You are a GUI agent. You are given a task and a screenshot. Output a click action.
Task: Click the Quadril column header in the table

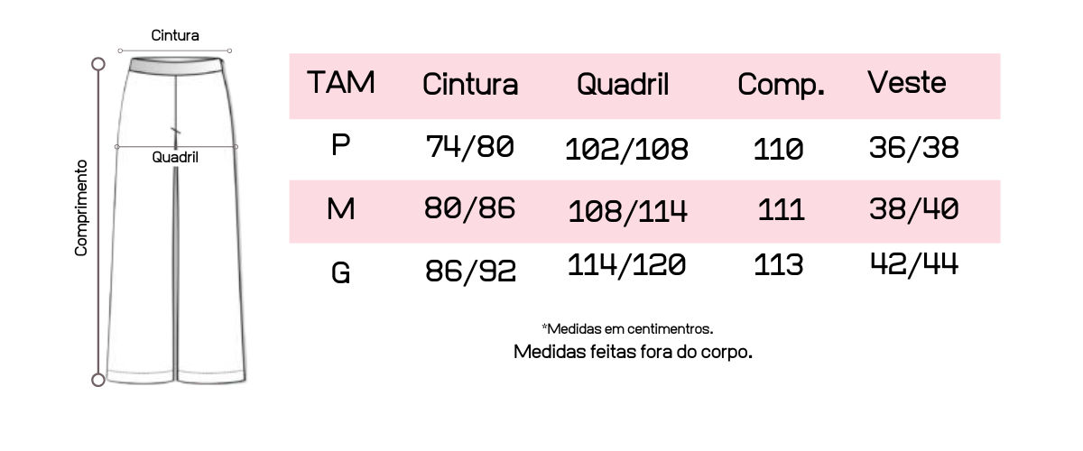623,85
